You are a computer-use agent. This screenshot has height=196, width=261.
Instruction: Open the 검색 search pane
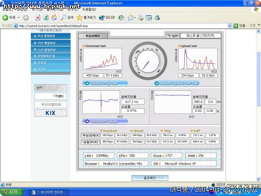67,18
